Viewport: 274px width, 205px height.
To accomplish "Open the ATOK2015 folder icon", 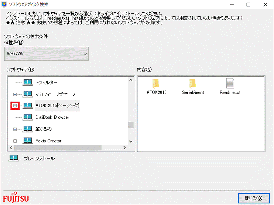I will point(156,83).
